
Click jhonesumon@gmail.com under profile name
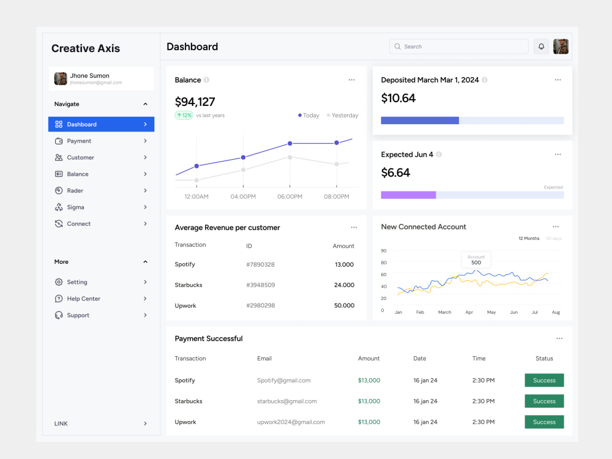[96, 83]
